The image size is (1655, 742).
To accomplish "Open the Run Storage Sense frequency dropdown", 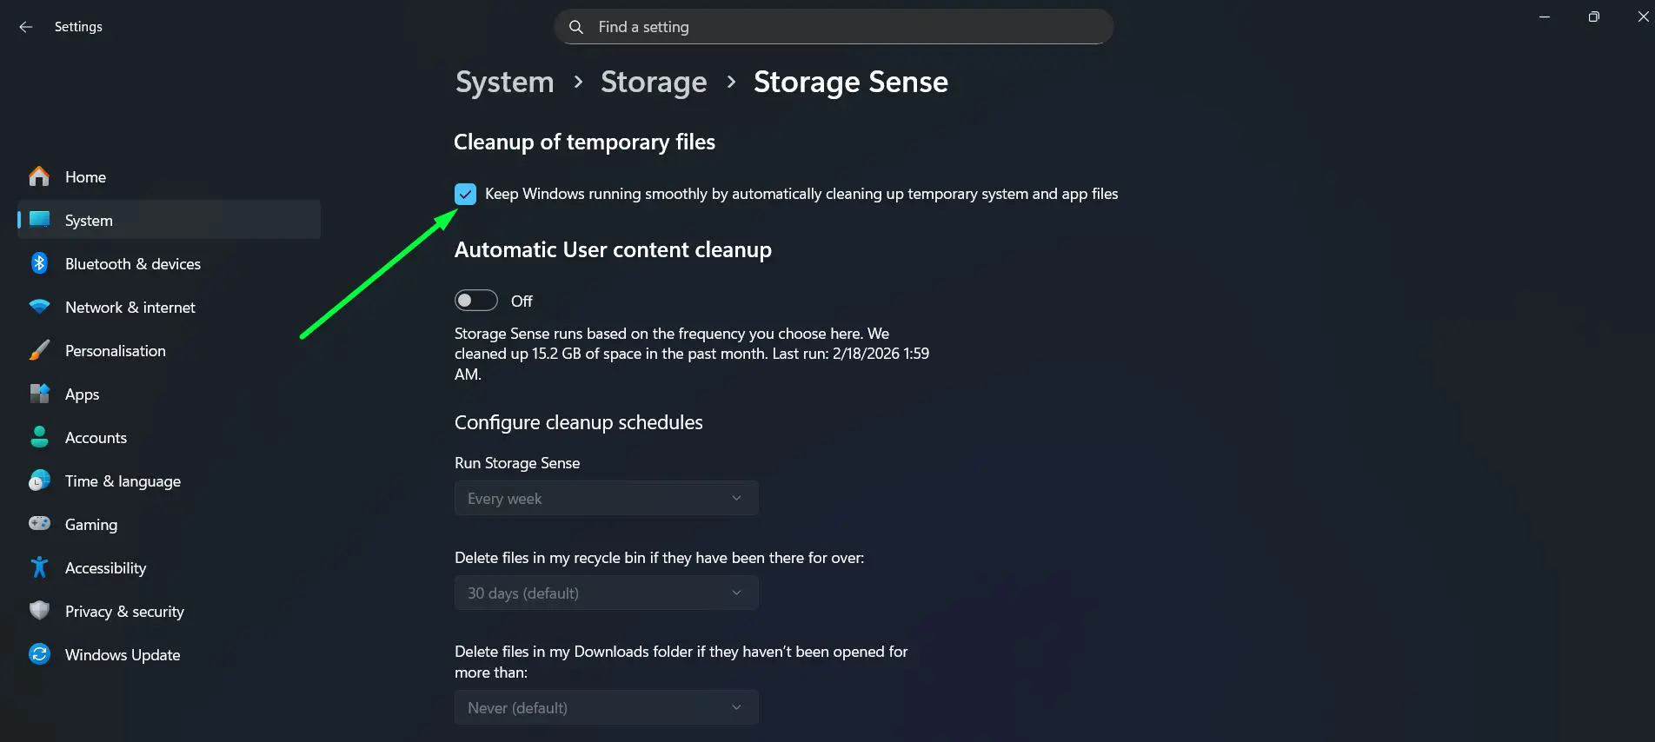I will click(606, 498).
